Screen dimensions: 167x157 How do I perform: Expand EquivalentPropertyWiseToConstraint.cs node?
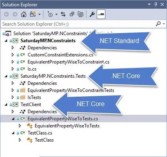pos(13,62)
